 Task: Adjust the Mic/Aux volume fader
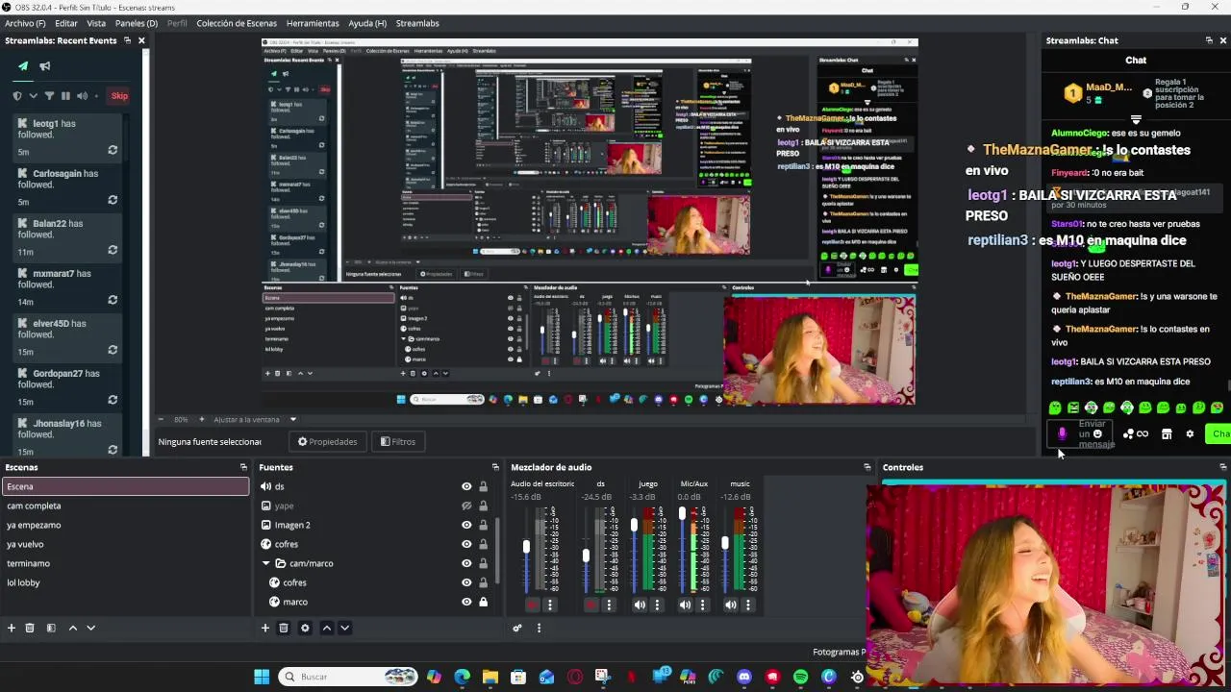click(682, 514)
